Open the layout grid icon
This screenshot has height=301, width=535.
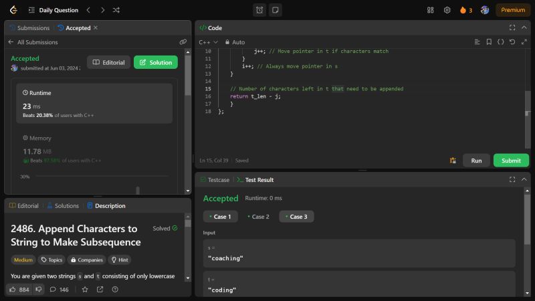(x=430, y=10)
